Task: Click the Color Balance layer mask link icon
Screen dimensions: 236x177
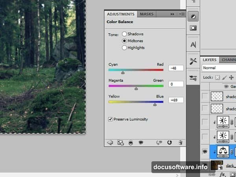Action: [x=232, y=151]
